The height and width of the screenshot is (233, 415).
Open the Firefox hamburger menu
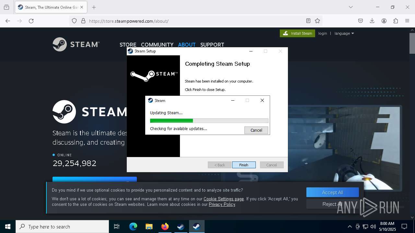407,21
